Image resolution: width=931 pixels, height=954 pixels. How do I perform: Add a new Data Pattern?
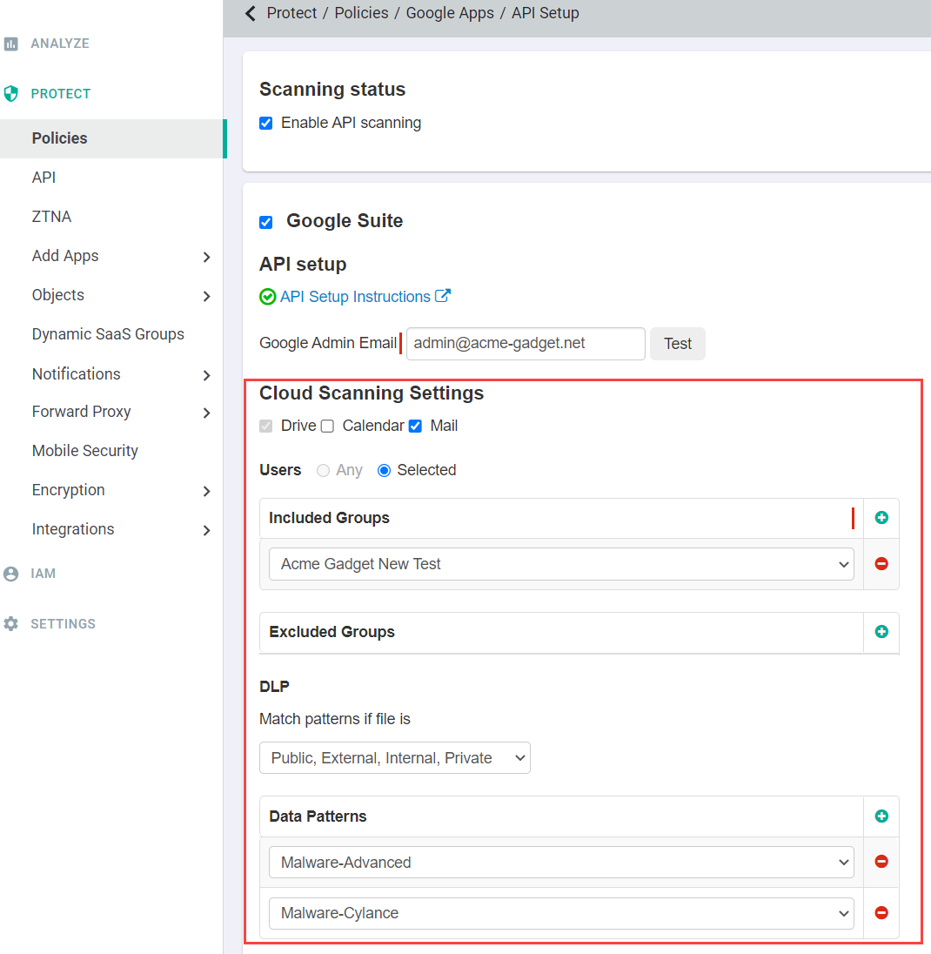point(881,816)
